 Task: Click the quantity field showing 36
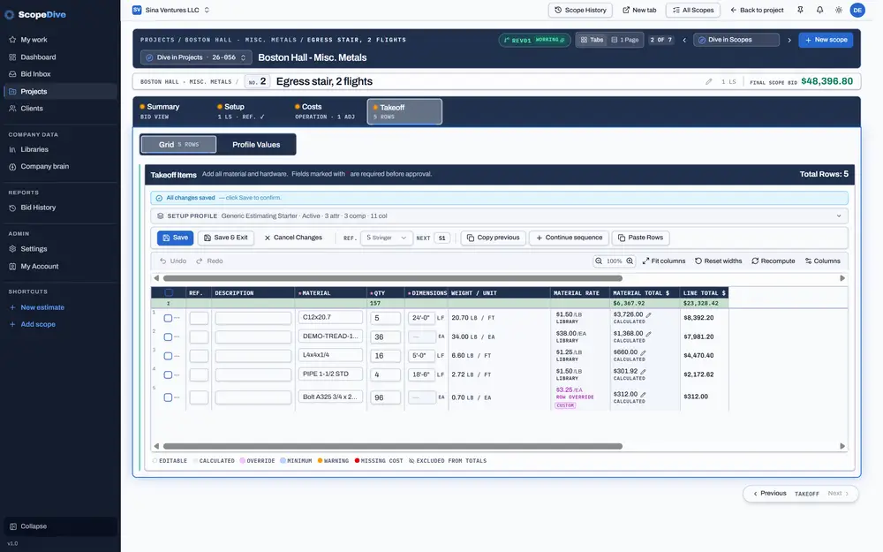(x=385, y=336)
